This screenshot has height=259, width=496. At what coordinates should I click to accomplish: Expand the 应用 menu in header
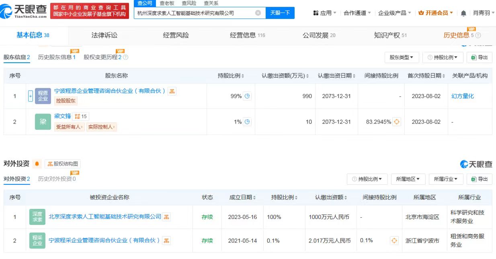pyautogui.click(x=325, y=13)
